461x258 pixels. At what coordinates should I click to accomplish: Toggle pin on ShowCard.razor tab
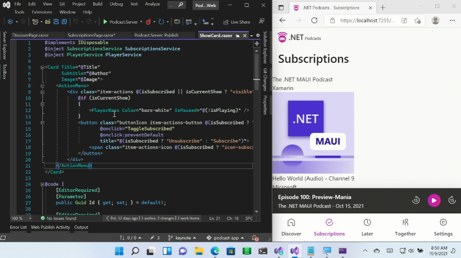237,36
